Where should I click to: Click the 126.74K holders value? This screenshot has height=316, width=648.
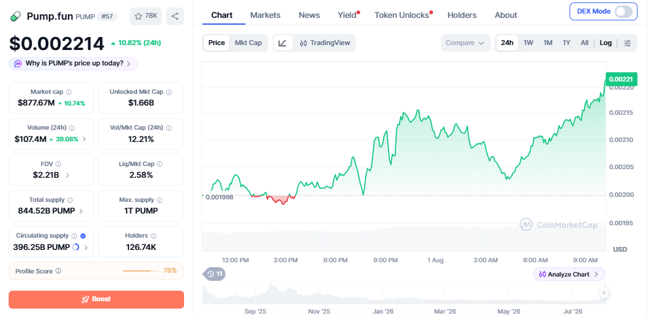(x=141, y=247)
